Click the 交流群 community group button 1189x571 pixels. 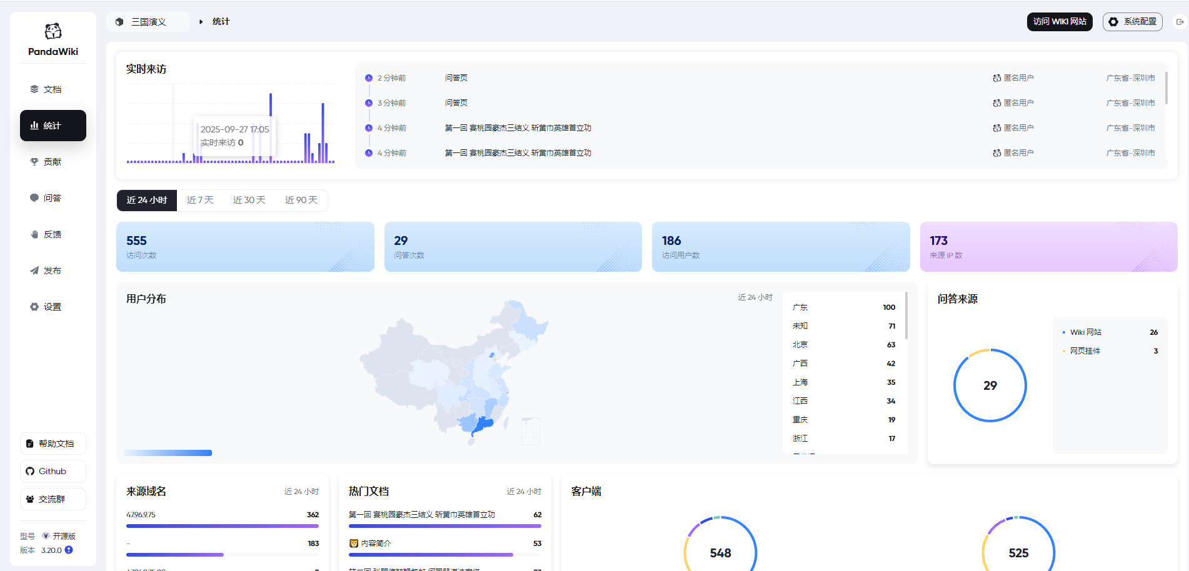click(x=53, y=499)
